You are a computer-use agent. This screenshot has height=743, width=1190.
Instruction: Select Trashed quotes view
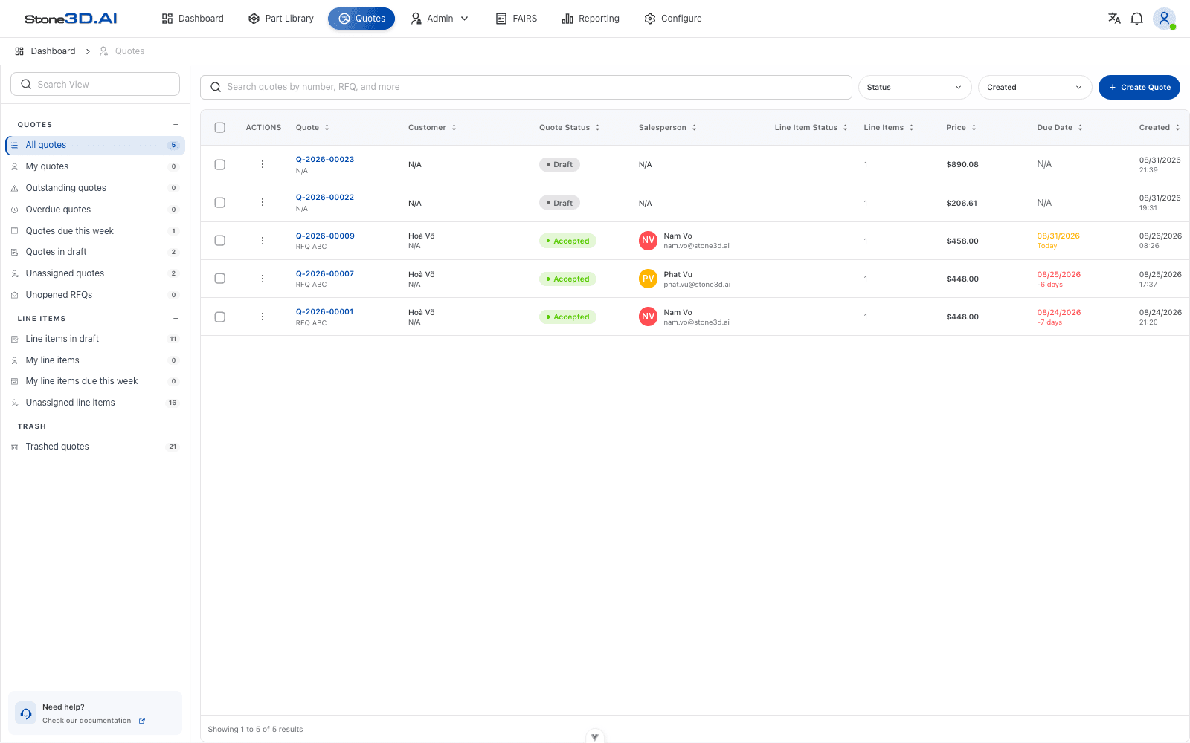click(95, 447)
